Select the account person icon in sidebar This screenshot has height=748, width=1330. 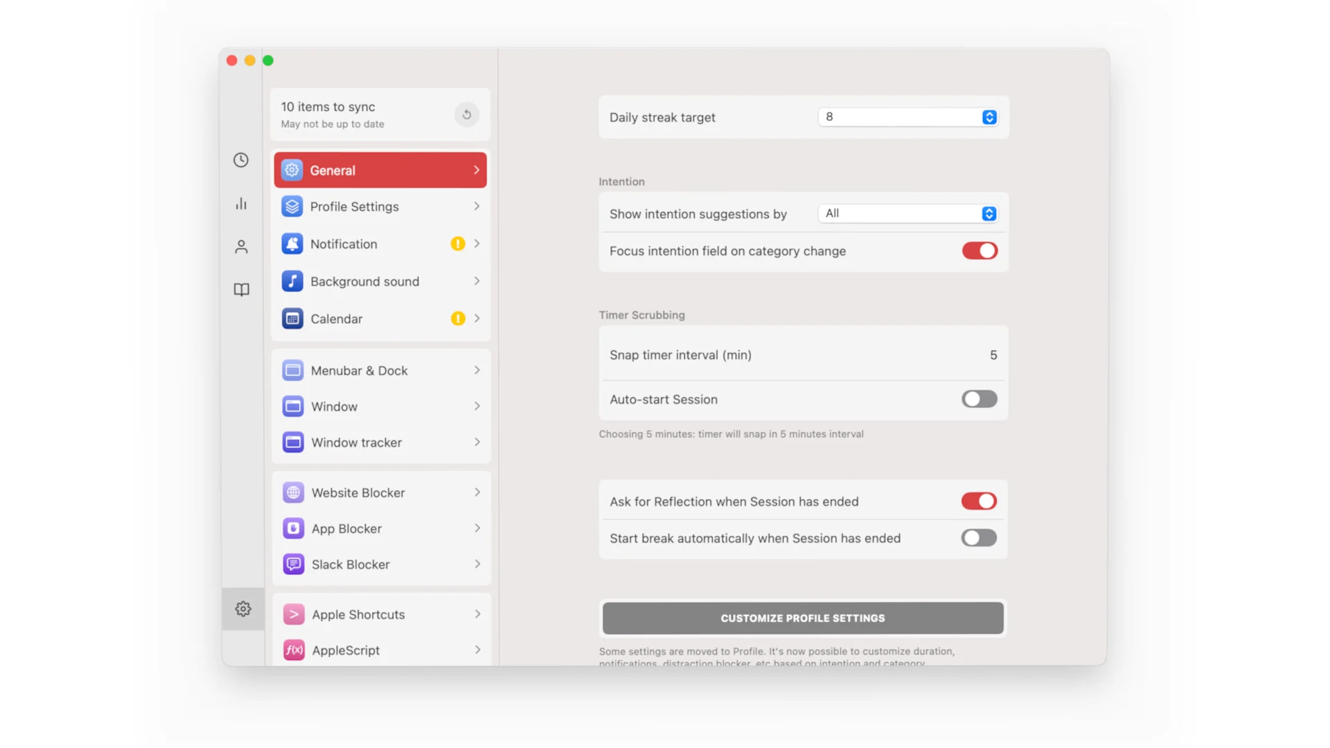coord(241,246)
